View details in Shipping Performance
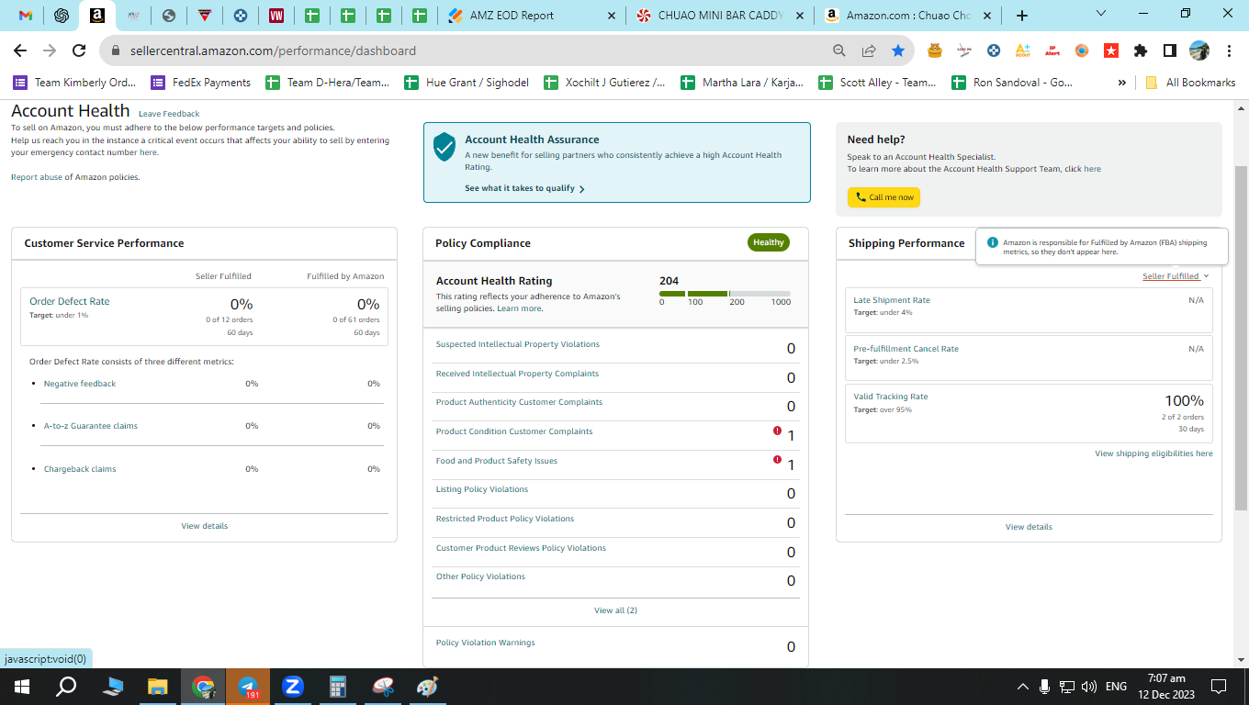 click(1029, 527)
